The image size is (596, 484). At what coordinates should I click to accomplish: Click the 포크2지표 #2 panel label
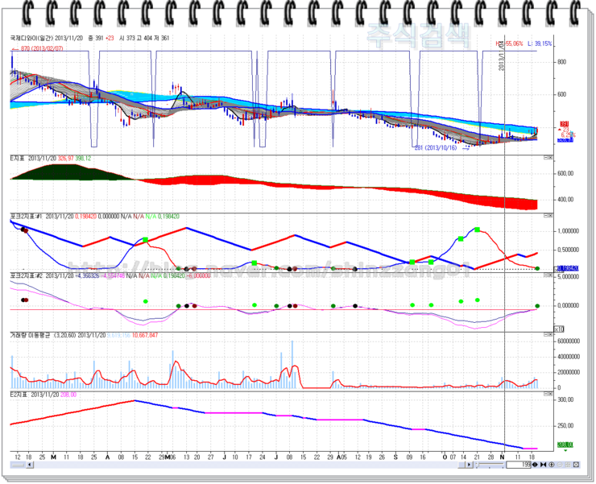[x=26, y=275]
